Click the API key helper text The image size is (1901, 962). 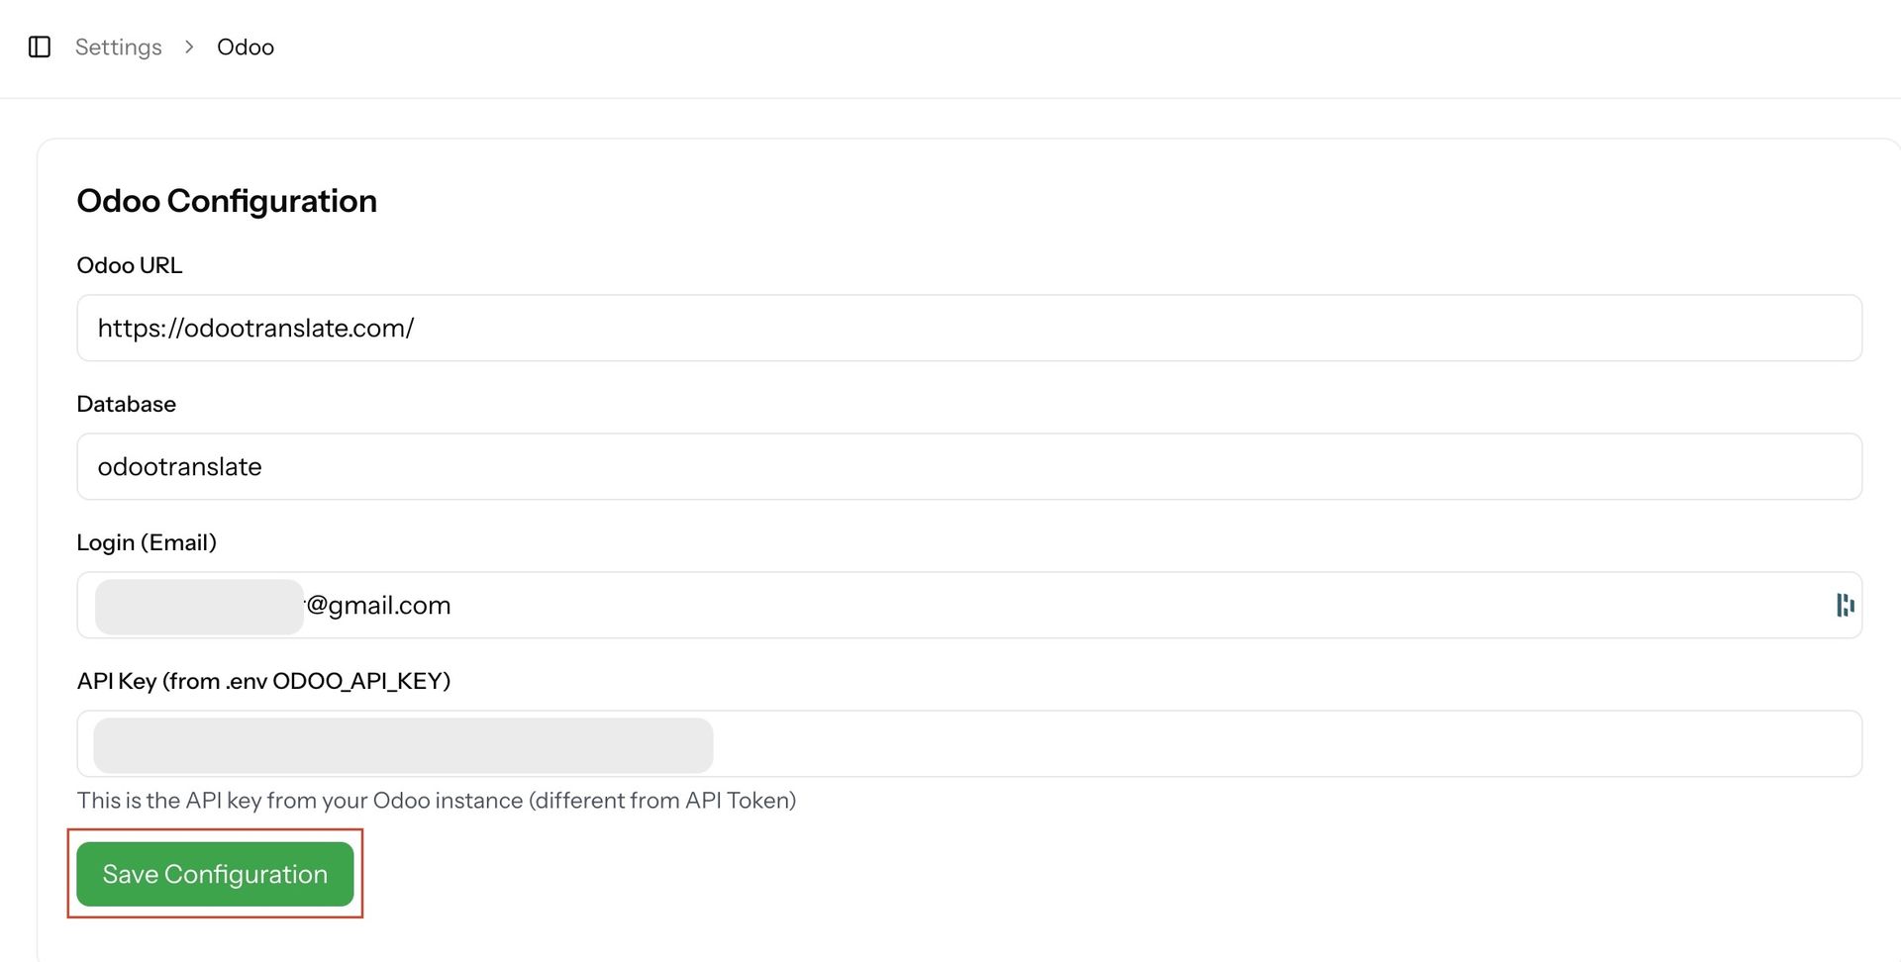[x=436, y=800]
